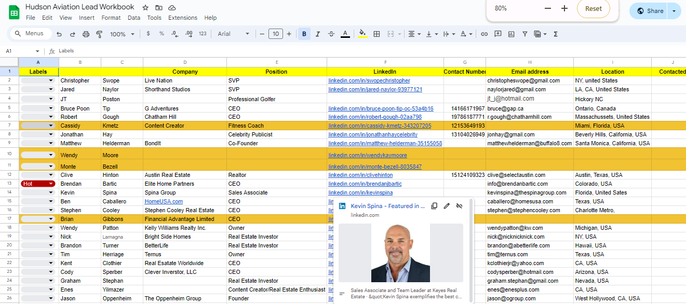Apply strikethrough formatting

[x=331, y=34]
